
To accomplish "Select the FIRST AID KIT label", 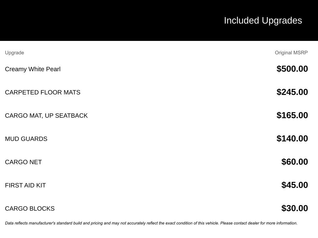I will coord(25,185).
